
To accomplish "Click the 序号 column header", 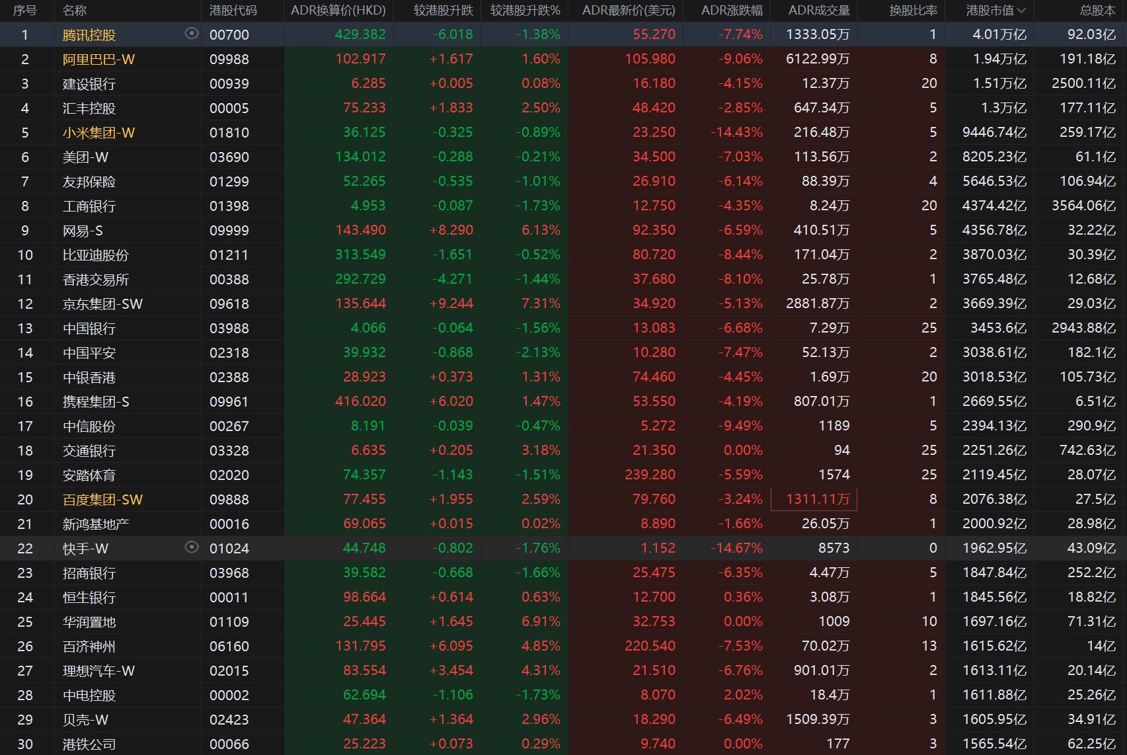I will (x=25, y=11).
